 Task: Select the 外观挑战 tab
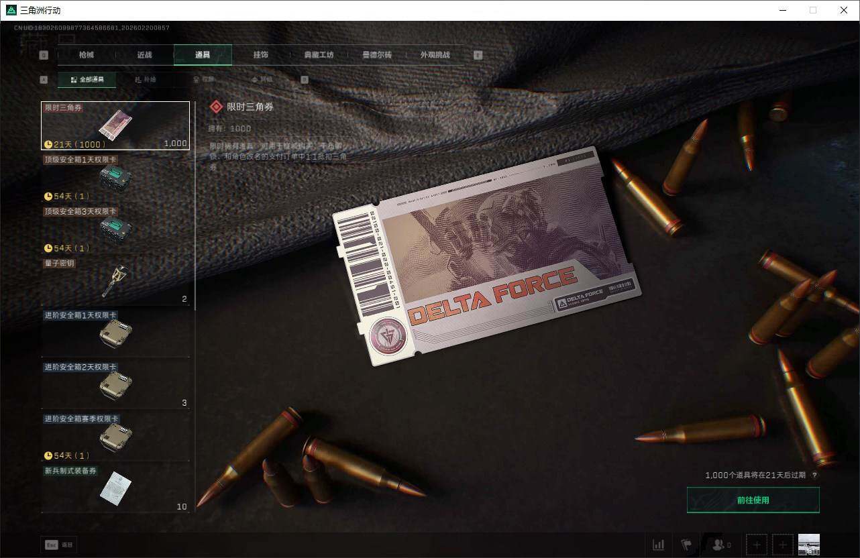tap(435, 55)
